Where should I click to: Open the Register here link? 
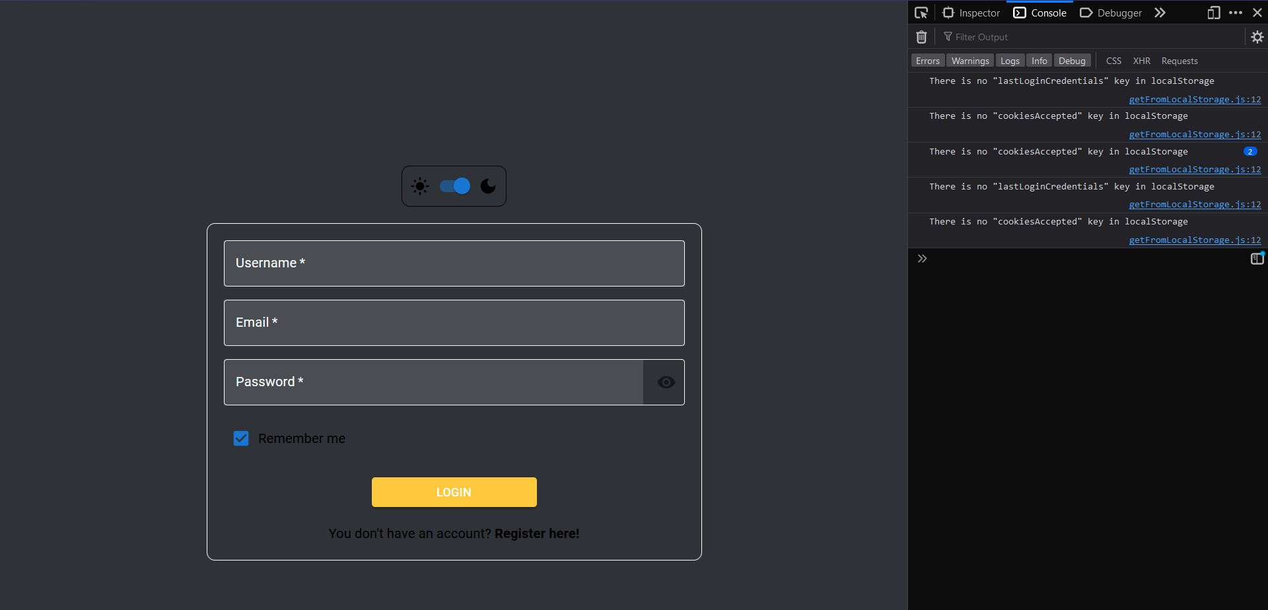[x=536, y=533]
